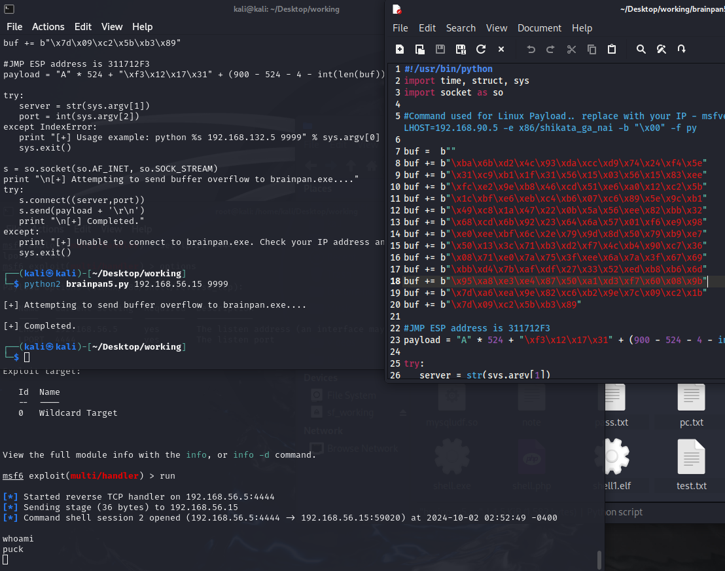Open the editor's View menu
This screenshot has height=571, width=725.
(497, 28)
